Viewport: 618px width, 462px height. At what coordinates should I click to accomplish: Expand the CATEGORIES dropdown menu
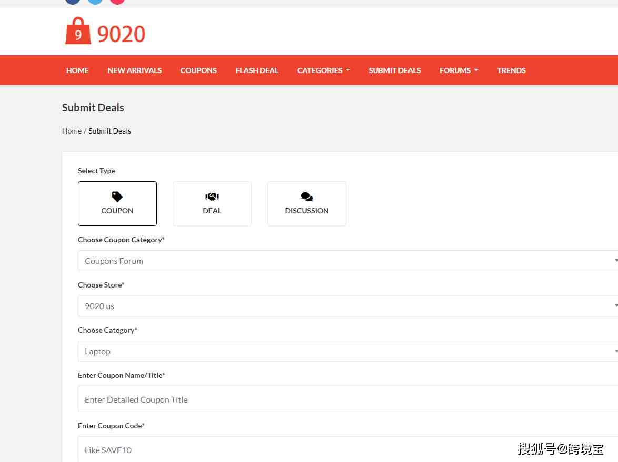323,70
